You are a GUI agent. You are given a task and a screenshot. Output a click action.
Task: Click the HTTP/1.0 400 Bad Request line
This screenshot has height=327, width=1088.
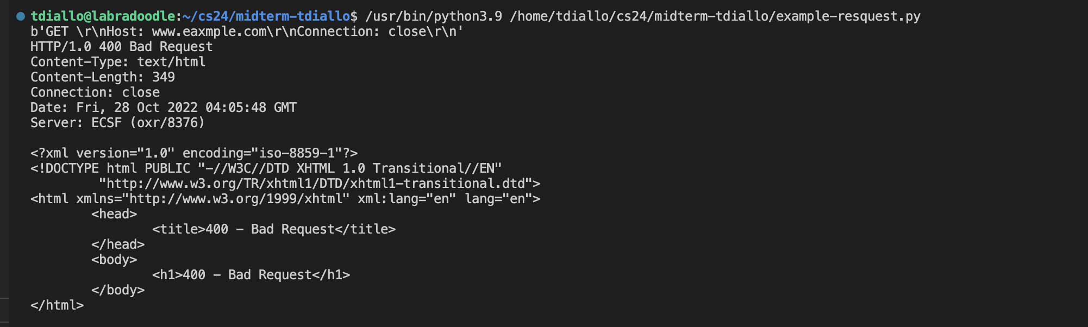[x=121, y=47]
